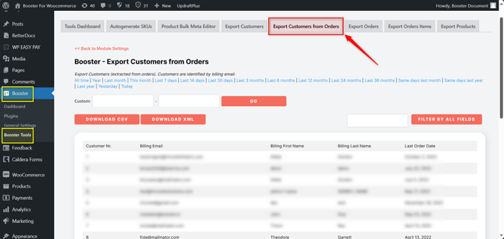The width and height of the screenshot is (504, 239).
Task: Open Booster Tools submenu item
Action: (17, 135)
